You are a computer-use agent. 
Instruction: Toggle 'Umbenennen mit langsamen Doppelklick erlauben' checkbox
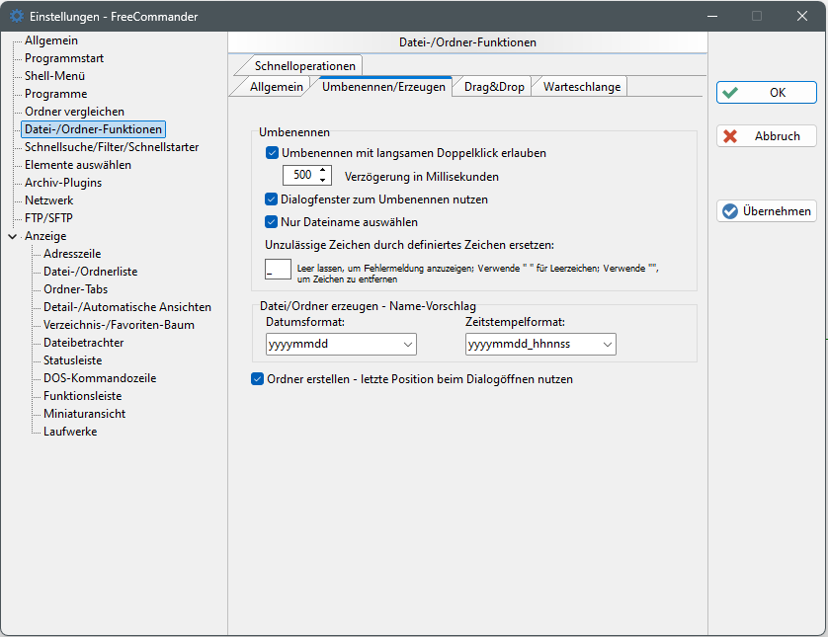coord(273,153)
